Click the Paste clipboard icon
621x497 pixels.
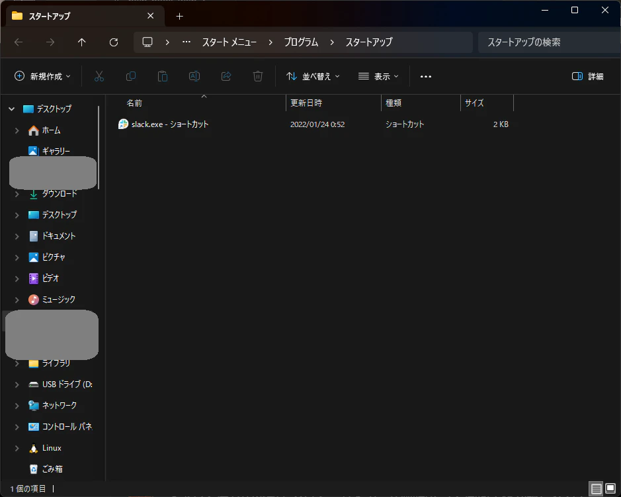pos(163,76)
